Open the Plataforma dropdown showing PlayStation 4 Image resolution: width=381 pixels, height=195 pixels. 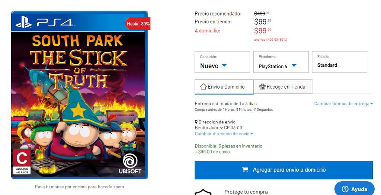click(x=281, y=62)
